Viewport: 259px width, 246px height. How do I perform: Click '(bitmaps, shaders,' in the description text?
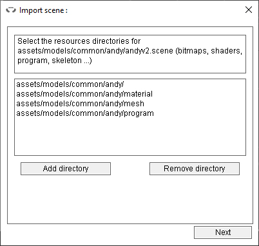[209, 51]
